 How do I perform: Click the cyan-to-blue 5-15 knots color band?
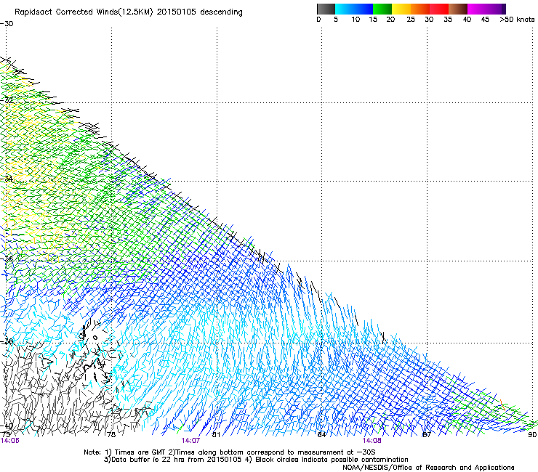pyautogui.click(x=354, y=9)
